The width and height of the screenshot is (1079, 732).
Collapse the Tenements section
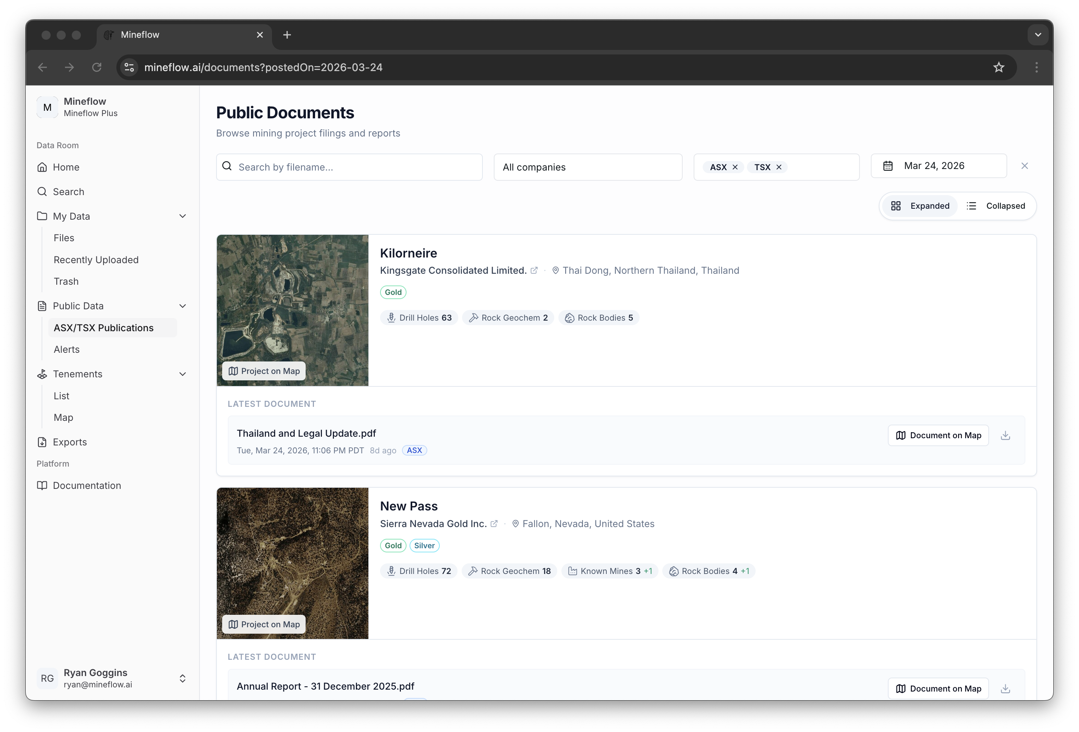182,374
